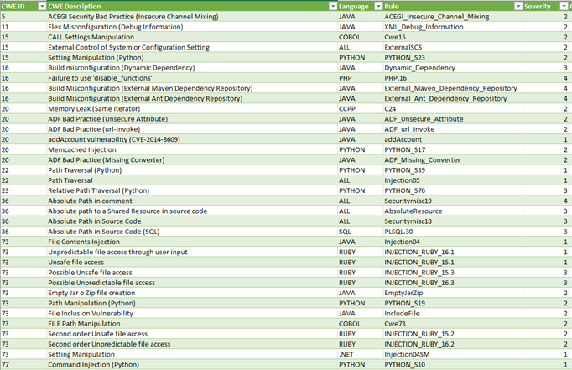The height and width of the screenshot is (370, 572).
Task: Select cell 'Memcached Injection'
Action: click(192, 149)
